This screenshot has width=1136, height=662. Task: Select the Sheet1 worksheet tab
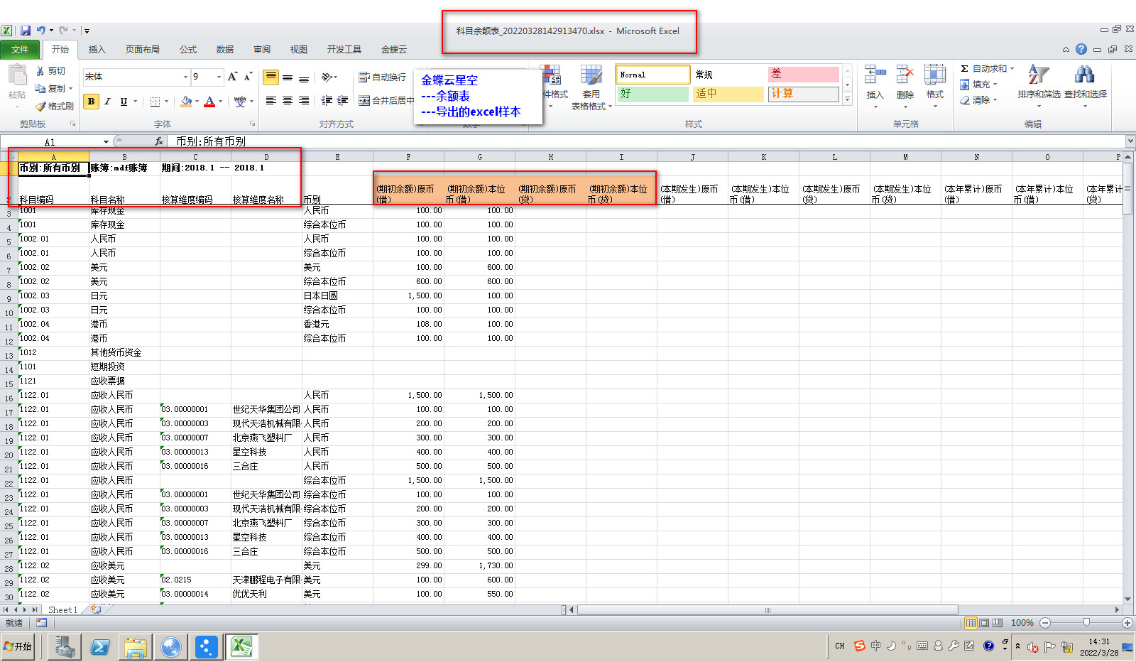pyautogui.click(x=62, y=609)
